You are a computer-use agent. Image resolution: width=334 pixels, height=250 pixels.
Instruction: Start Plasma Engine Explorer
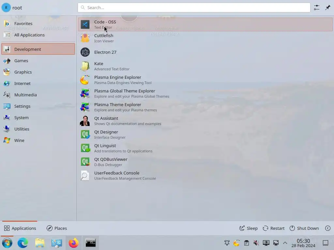tap(205, 80)
